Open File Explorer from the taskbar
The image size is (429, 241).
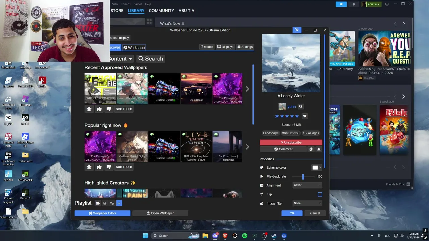(205, 236)
